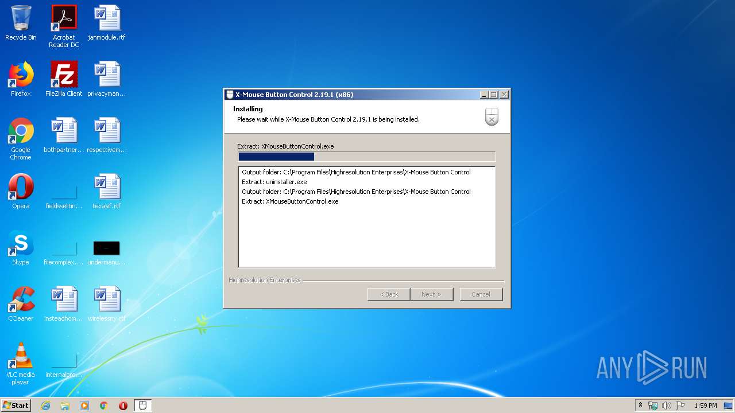Select the "Extract: uninstaller.exe" log line
Viewport: 735px width, 413px height.
coord(274,182)
